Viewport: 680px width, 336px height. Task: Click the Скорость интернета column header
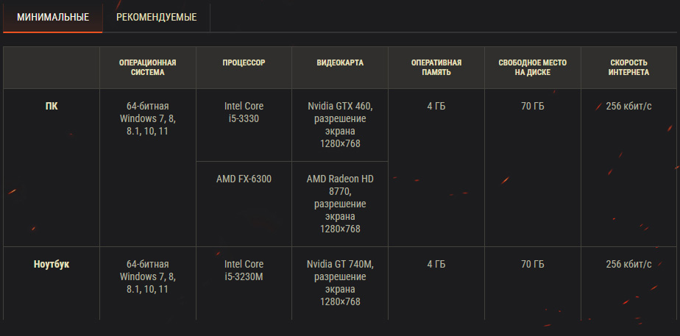coord(629,68)
